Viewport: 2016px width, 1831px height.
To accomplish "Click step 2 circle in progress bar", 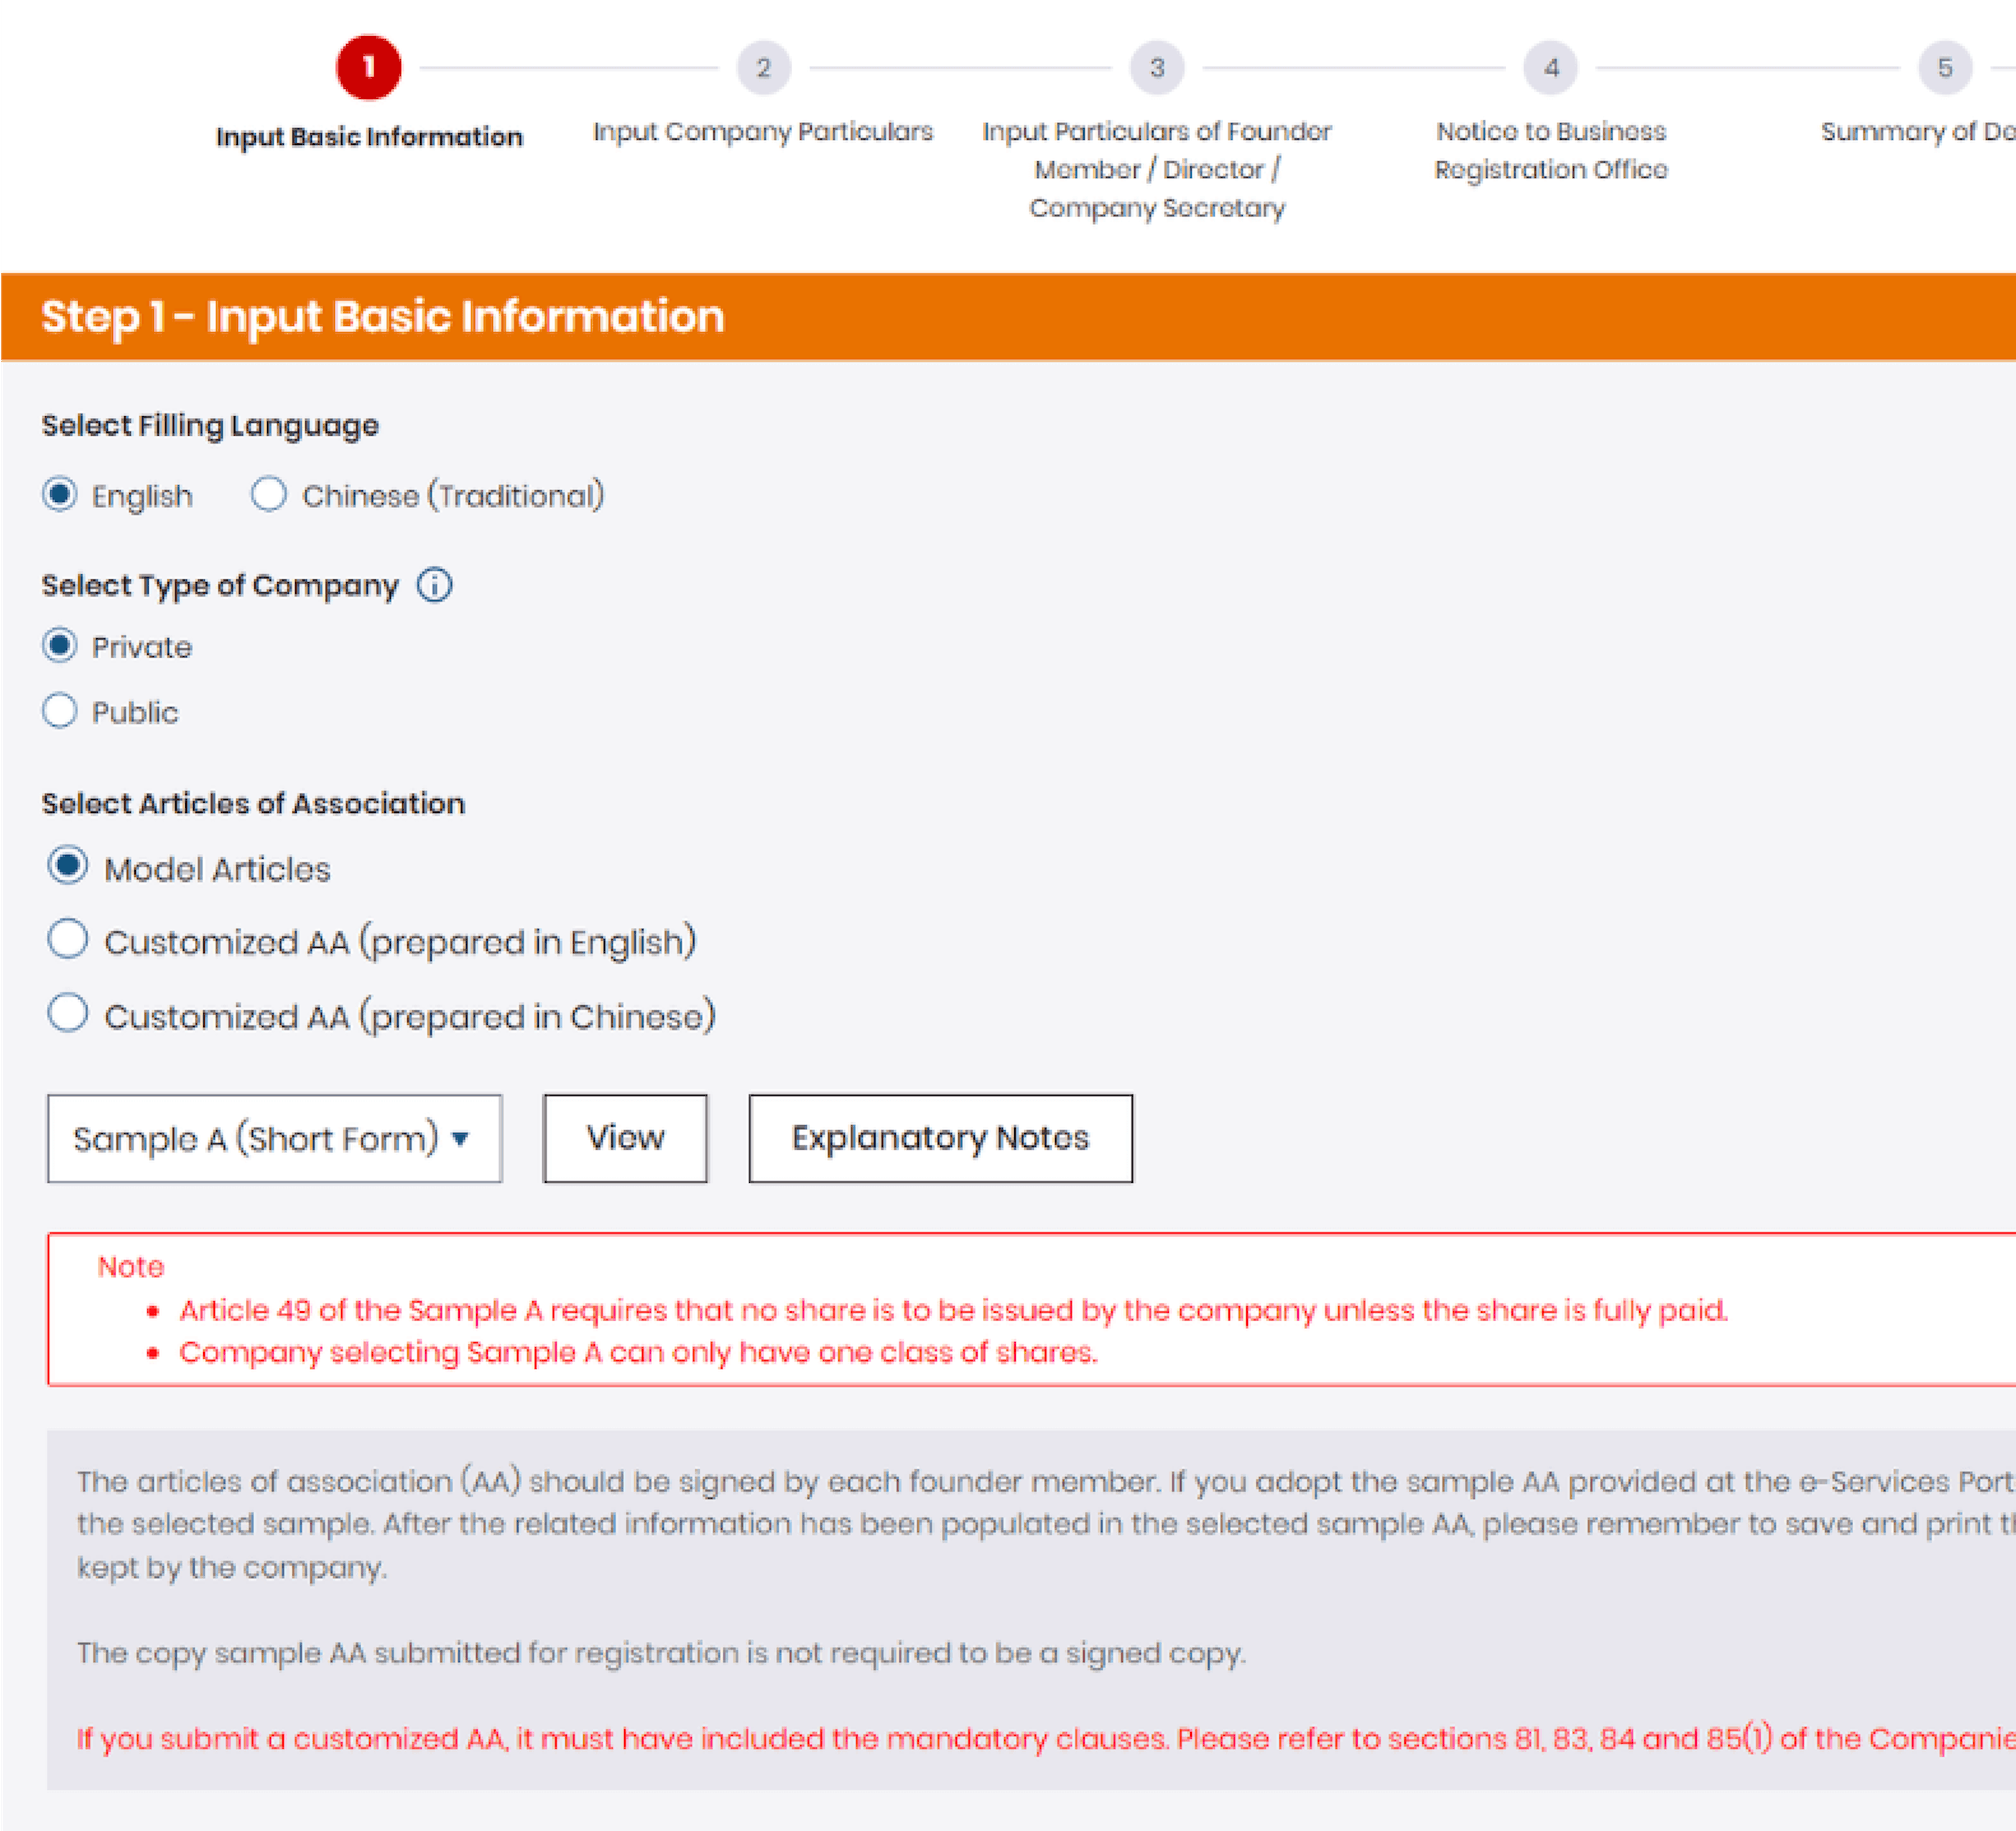I will [763, 68].
